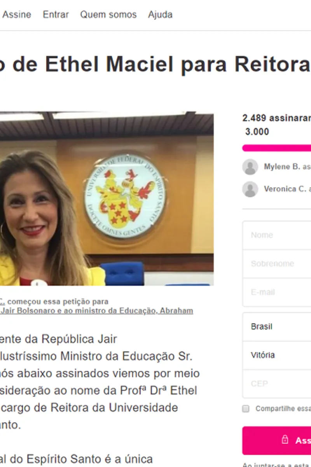Go to Quem somos page
Screen dimensions: 311x467
point(108,15)
